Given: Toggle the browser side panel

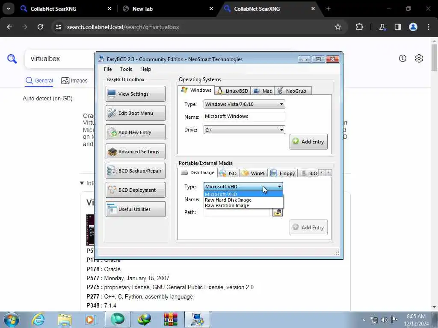Looking at the screenshot, I should point(397,27).
